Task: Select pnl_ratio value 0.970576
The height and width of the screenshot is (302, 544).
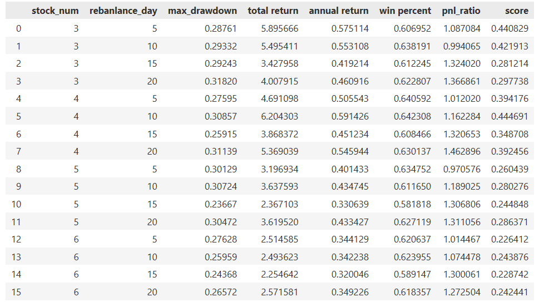Action: point(461,169)
